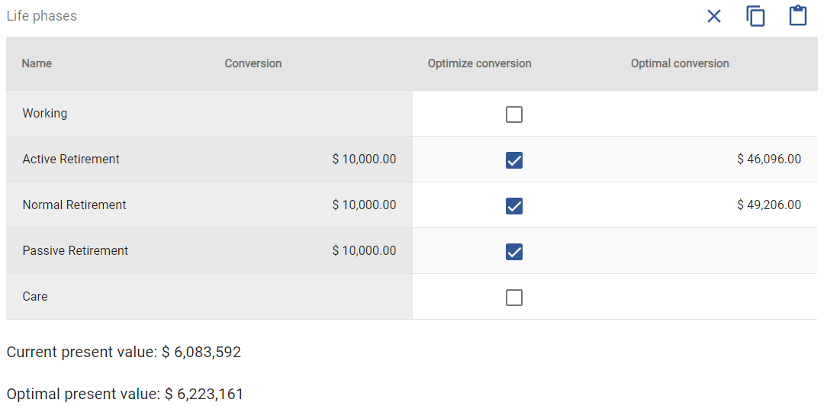Select the Care row name

coord(35,297)
